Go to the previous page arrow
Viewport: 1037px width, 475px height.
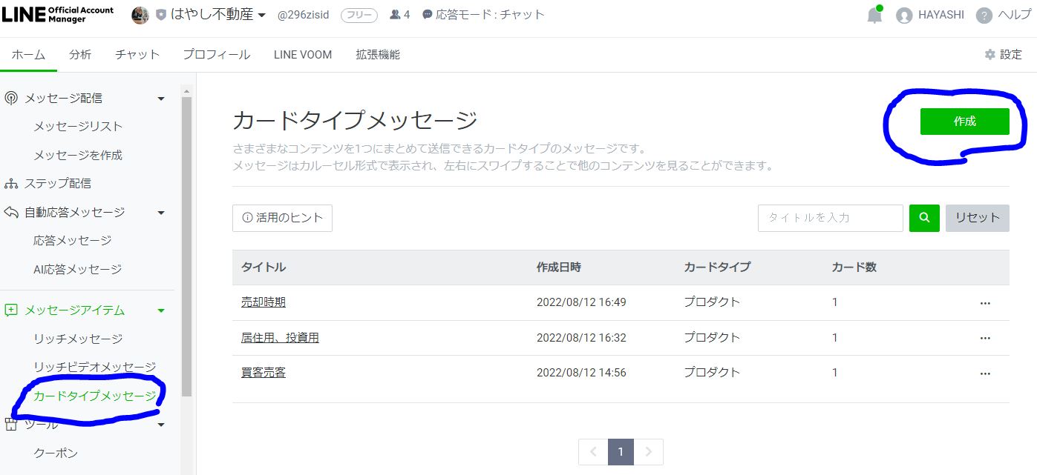(593, 452)
